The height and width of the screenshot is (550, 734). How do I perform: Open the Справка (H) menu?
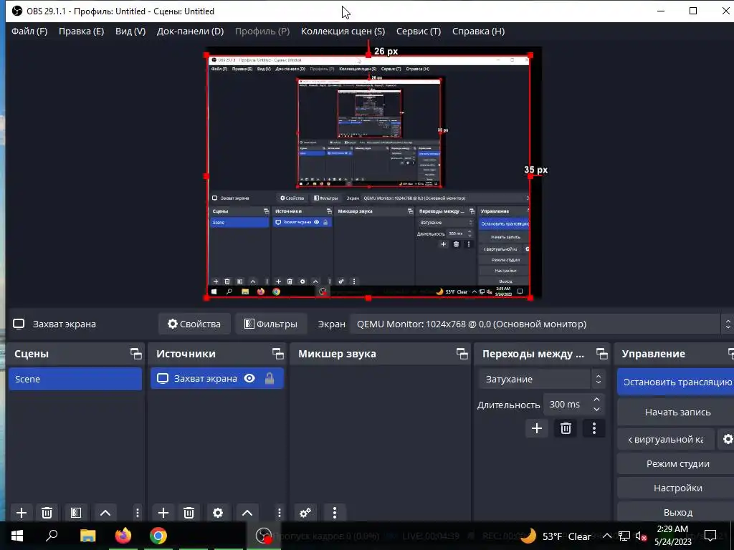point(478,32)
